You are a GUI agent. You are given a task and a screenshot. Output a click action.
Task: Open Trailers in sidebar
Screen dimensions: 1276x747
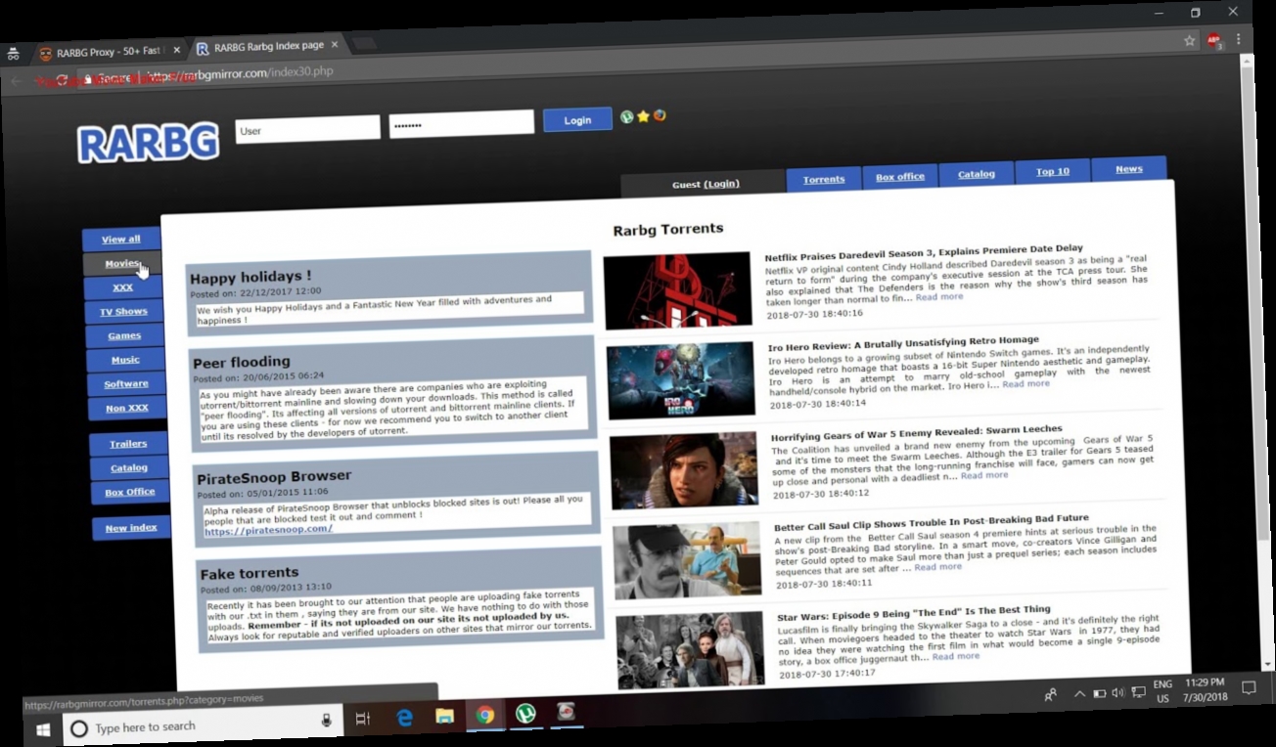128,444
